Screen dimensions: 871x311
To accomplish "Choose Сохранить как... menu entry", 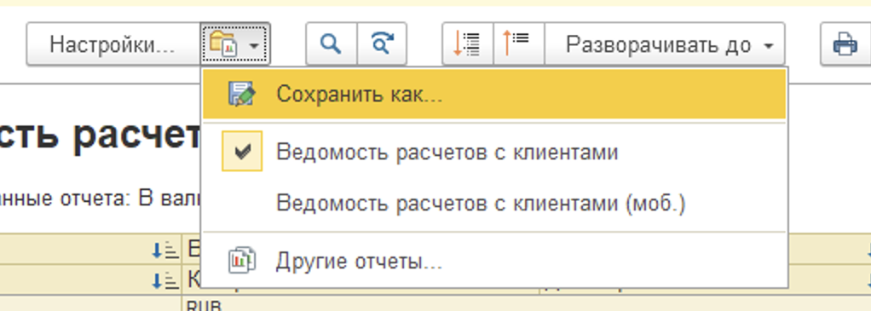I will 494,94.
